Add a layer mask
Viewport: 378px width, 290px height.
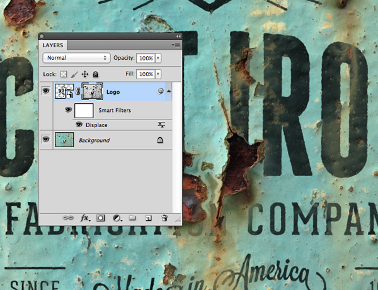coord(100,218)
